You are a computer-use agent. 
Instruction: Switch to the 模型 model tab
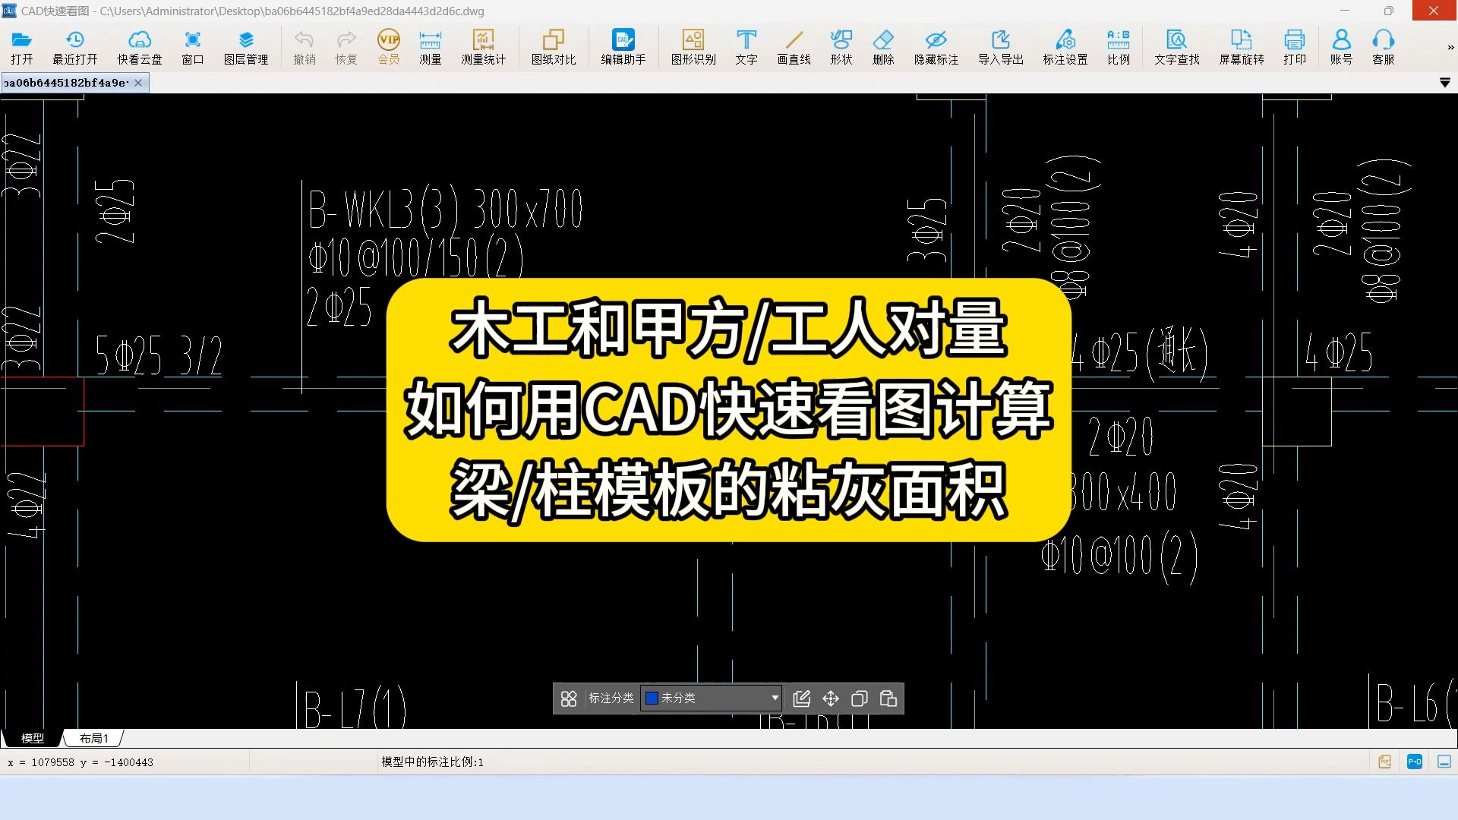pyautogui.click(x=32, y=738)
